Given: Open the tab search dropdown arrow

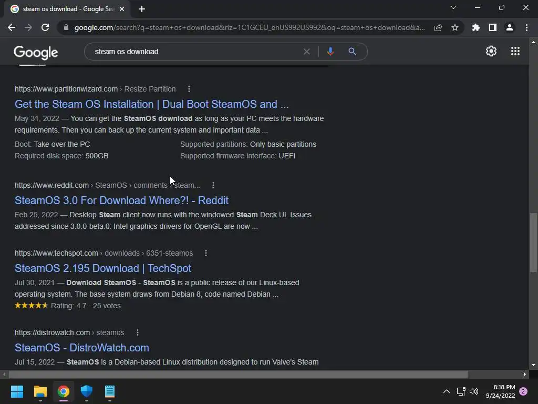Looking at the screenshot, I should click(453, 7).
